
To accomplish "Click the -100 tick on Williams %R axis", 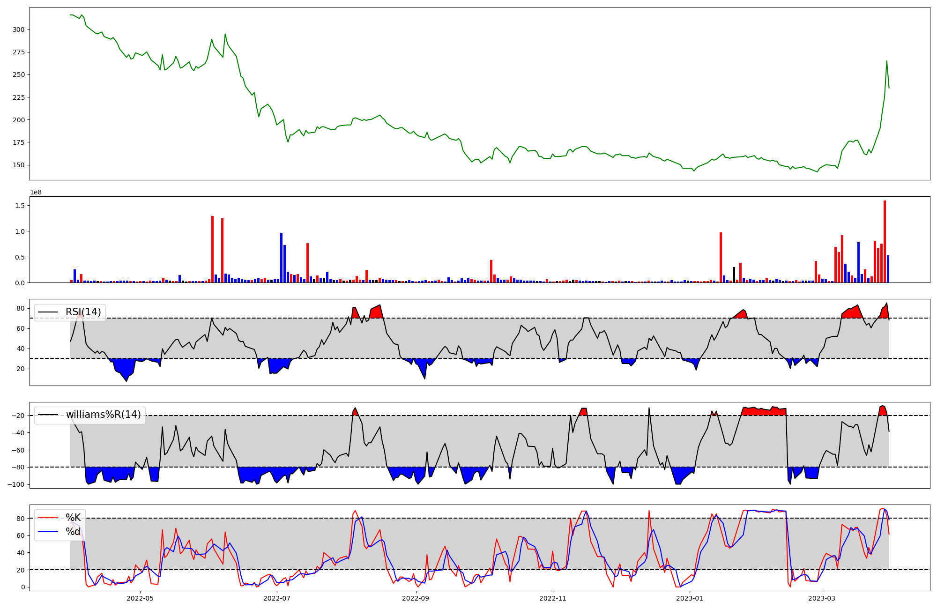I will (x=17, y=484).
